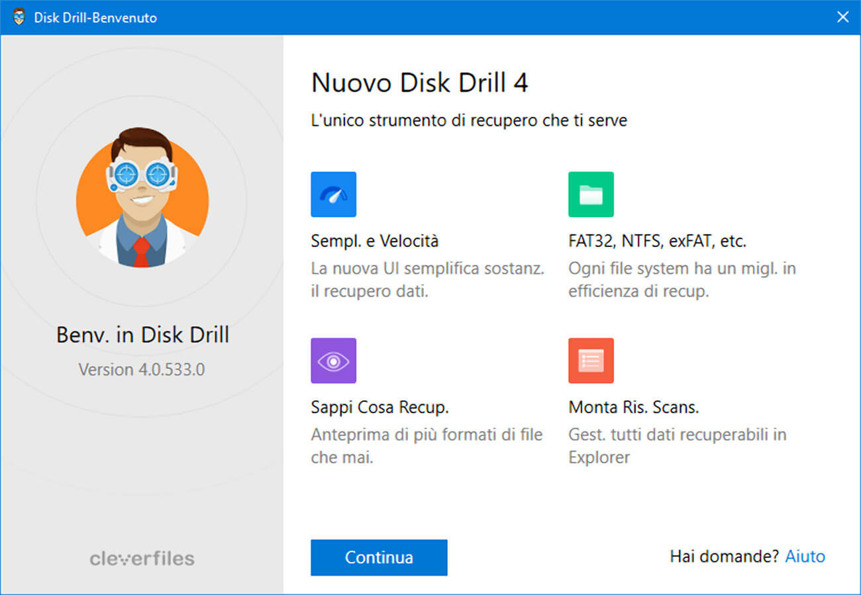The width and height of the screenshot is (861, 595).
Task: Click the purple eye preview icon
Action: (333, 361)
